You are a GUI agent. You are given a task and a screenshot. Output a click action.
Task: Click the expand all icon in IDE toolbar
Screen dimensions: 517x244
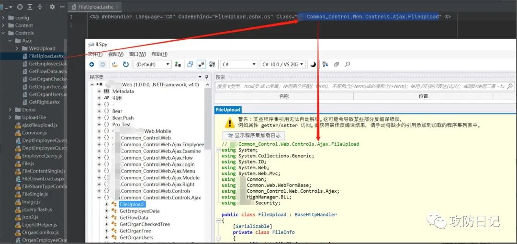(30, 7)
